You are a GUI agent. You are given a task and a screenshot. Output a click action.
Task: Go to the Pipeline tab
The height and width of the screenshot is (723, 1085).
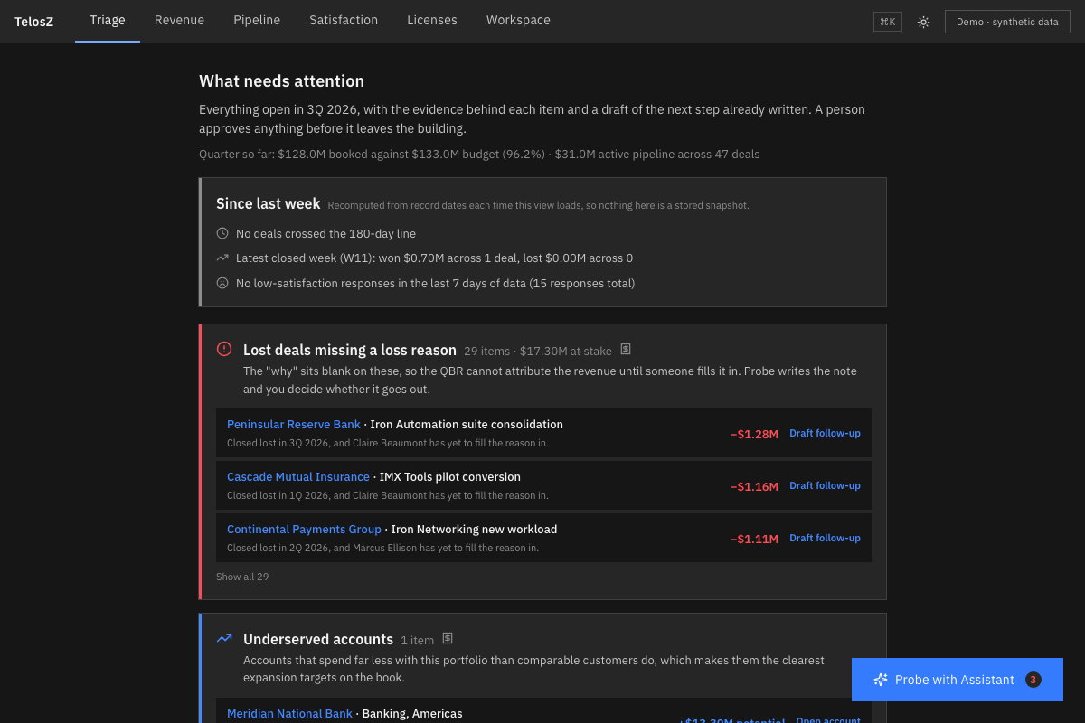point(257,21)
